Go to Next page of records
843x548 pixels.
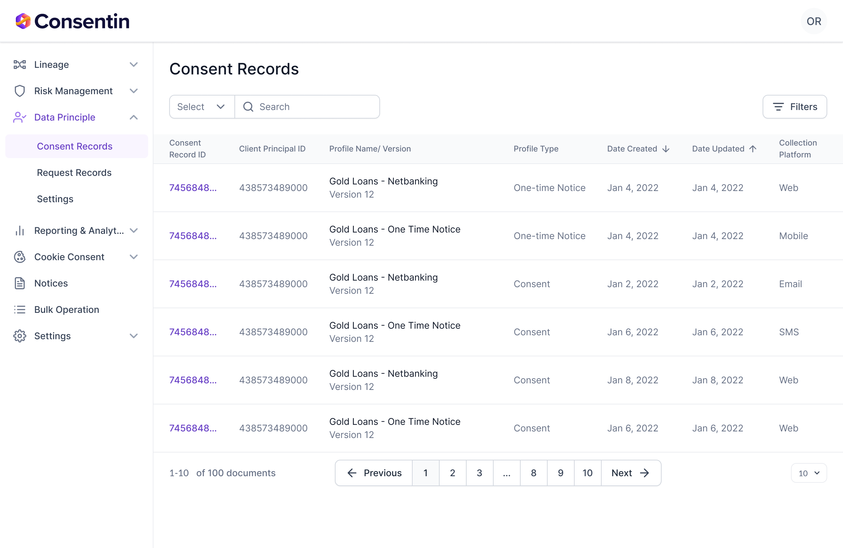[631, 473]
